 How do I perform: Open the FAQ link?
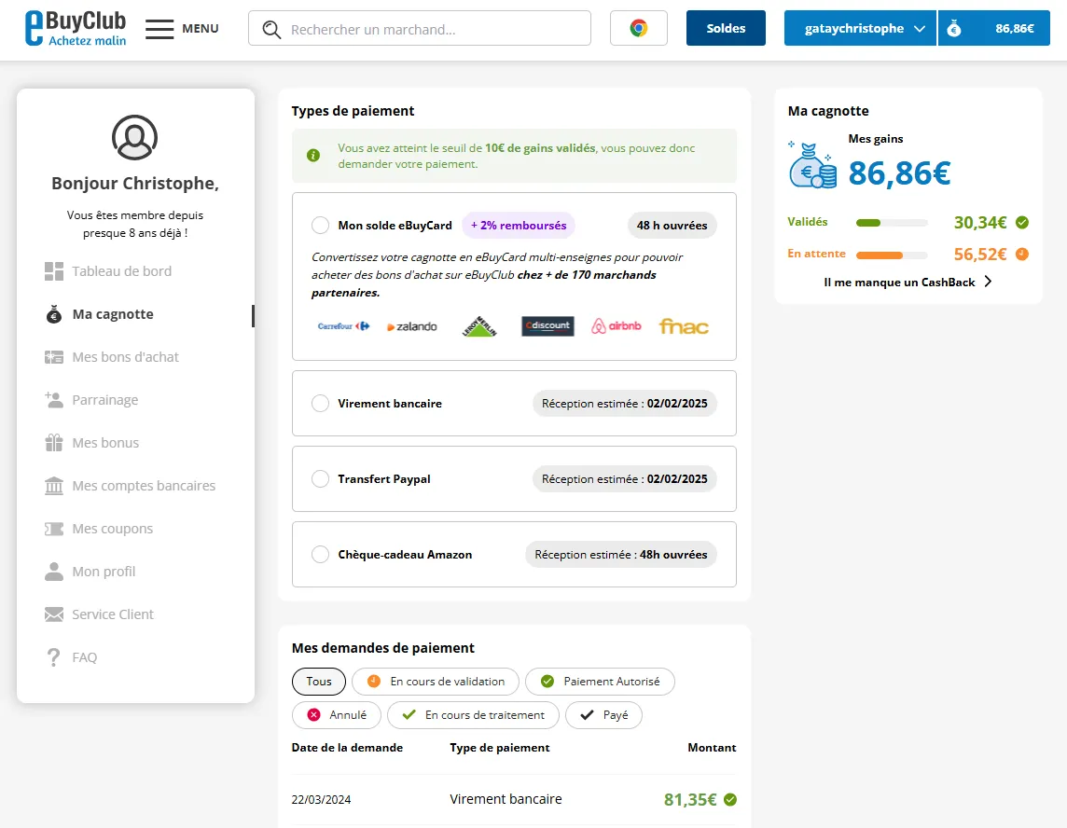click(84, 657)
